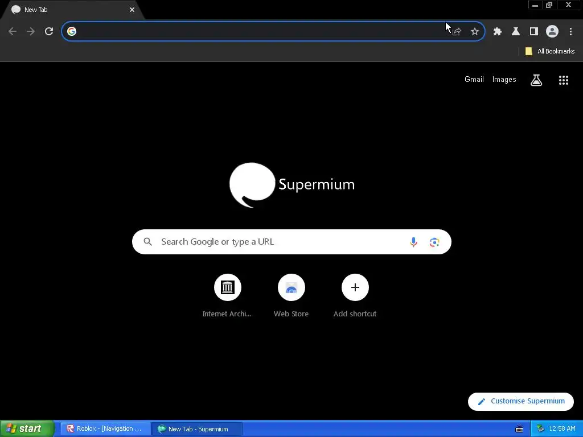
Task: Restore down the browser window
Action: click(549, 5)
